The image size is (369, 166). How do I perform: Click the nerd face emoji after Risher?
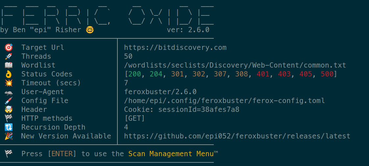(x=90, y=30)
